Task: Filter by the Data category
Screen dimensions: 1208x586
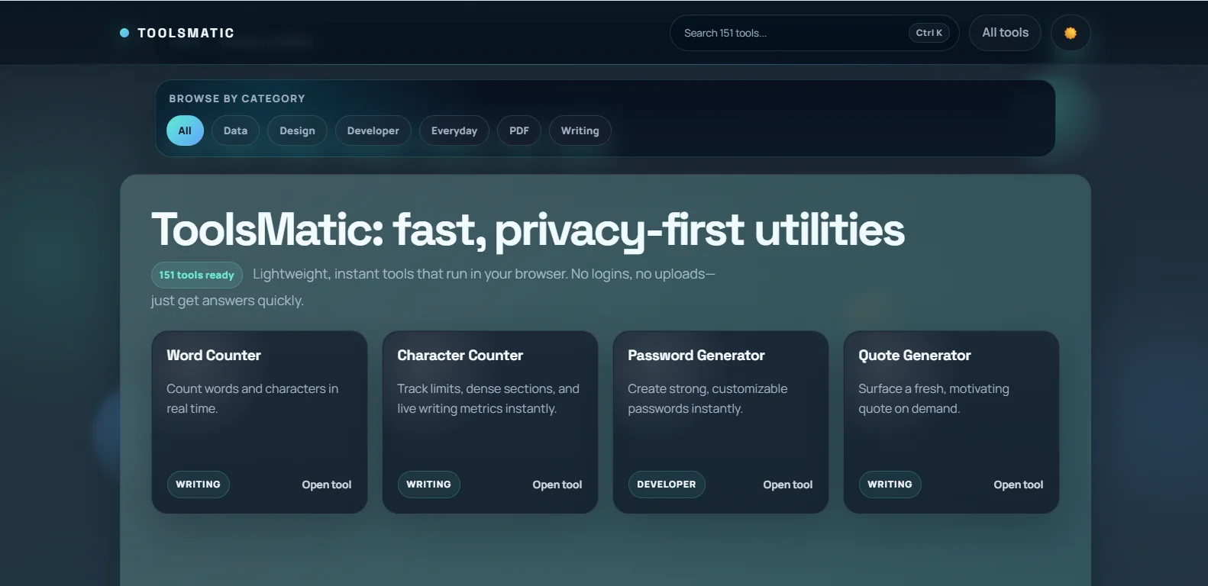Action: (x=235, y=130)
